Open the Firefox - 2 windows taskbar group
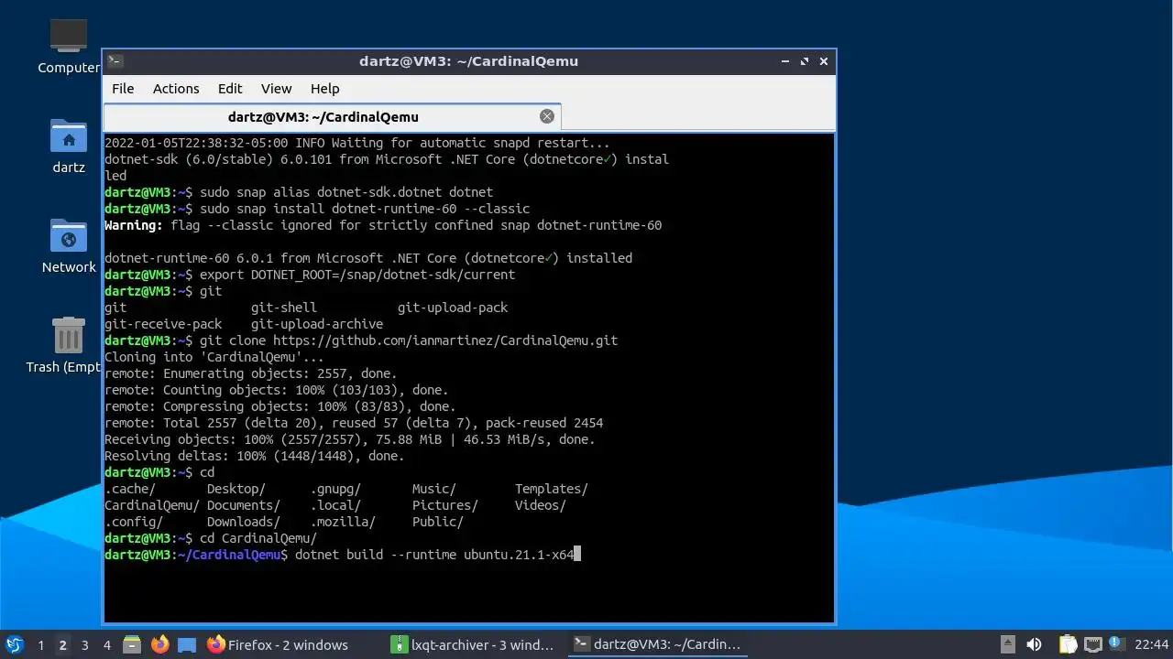The height and width of the screenshot is (659, 1173). coord(278,644)
